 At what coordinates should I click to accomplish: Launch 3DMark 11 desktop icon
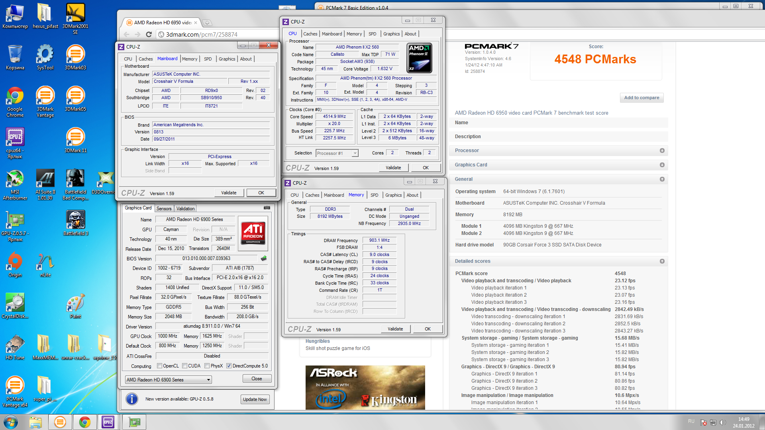(x=75, y=141)
